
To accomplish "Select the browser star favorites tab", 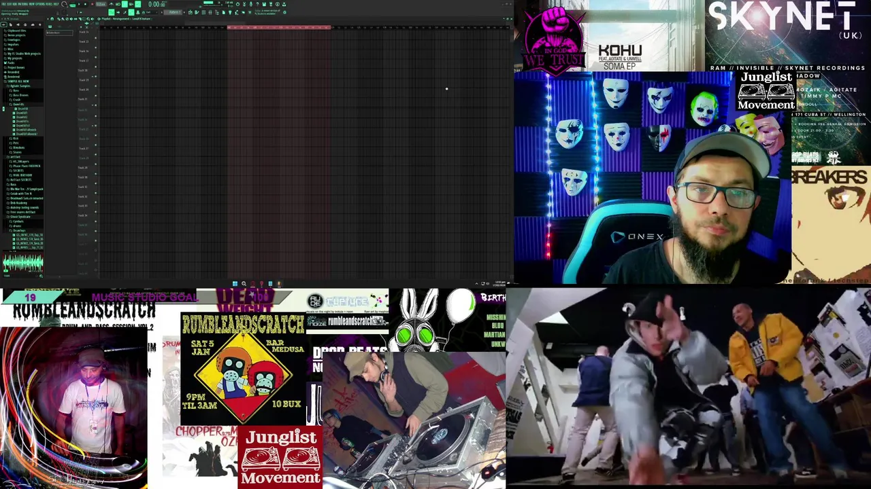I will (40, 24).
